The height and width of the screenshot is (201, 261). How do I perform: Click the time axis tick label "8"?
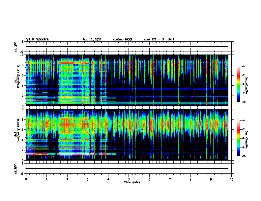pos(190,179)
